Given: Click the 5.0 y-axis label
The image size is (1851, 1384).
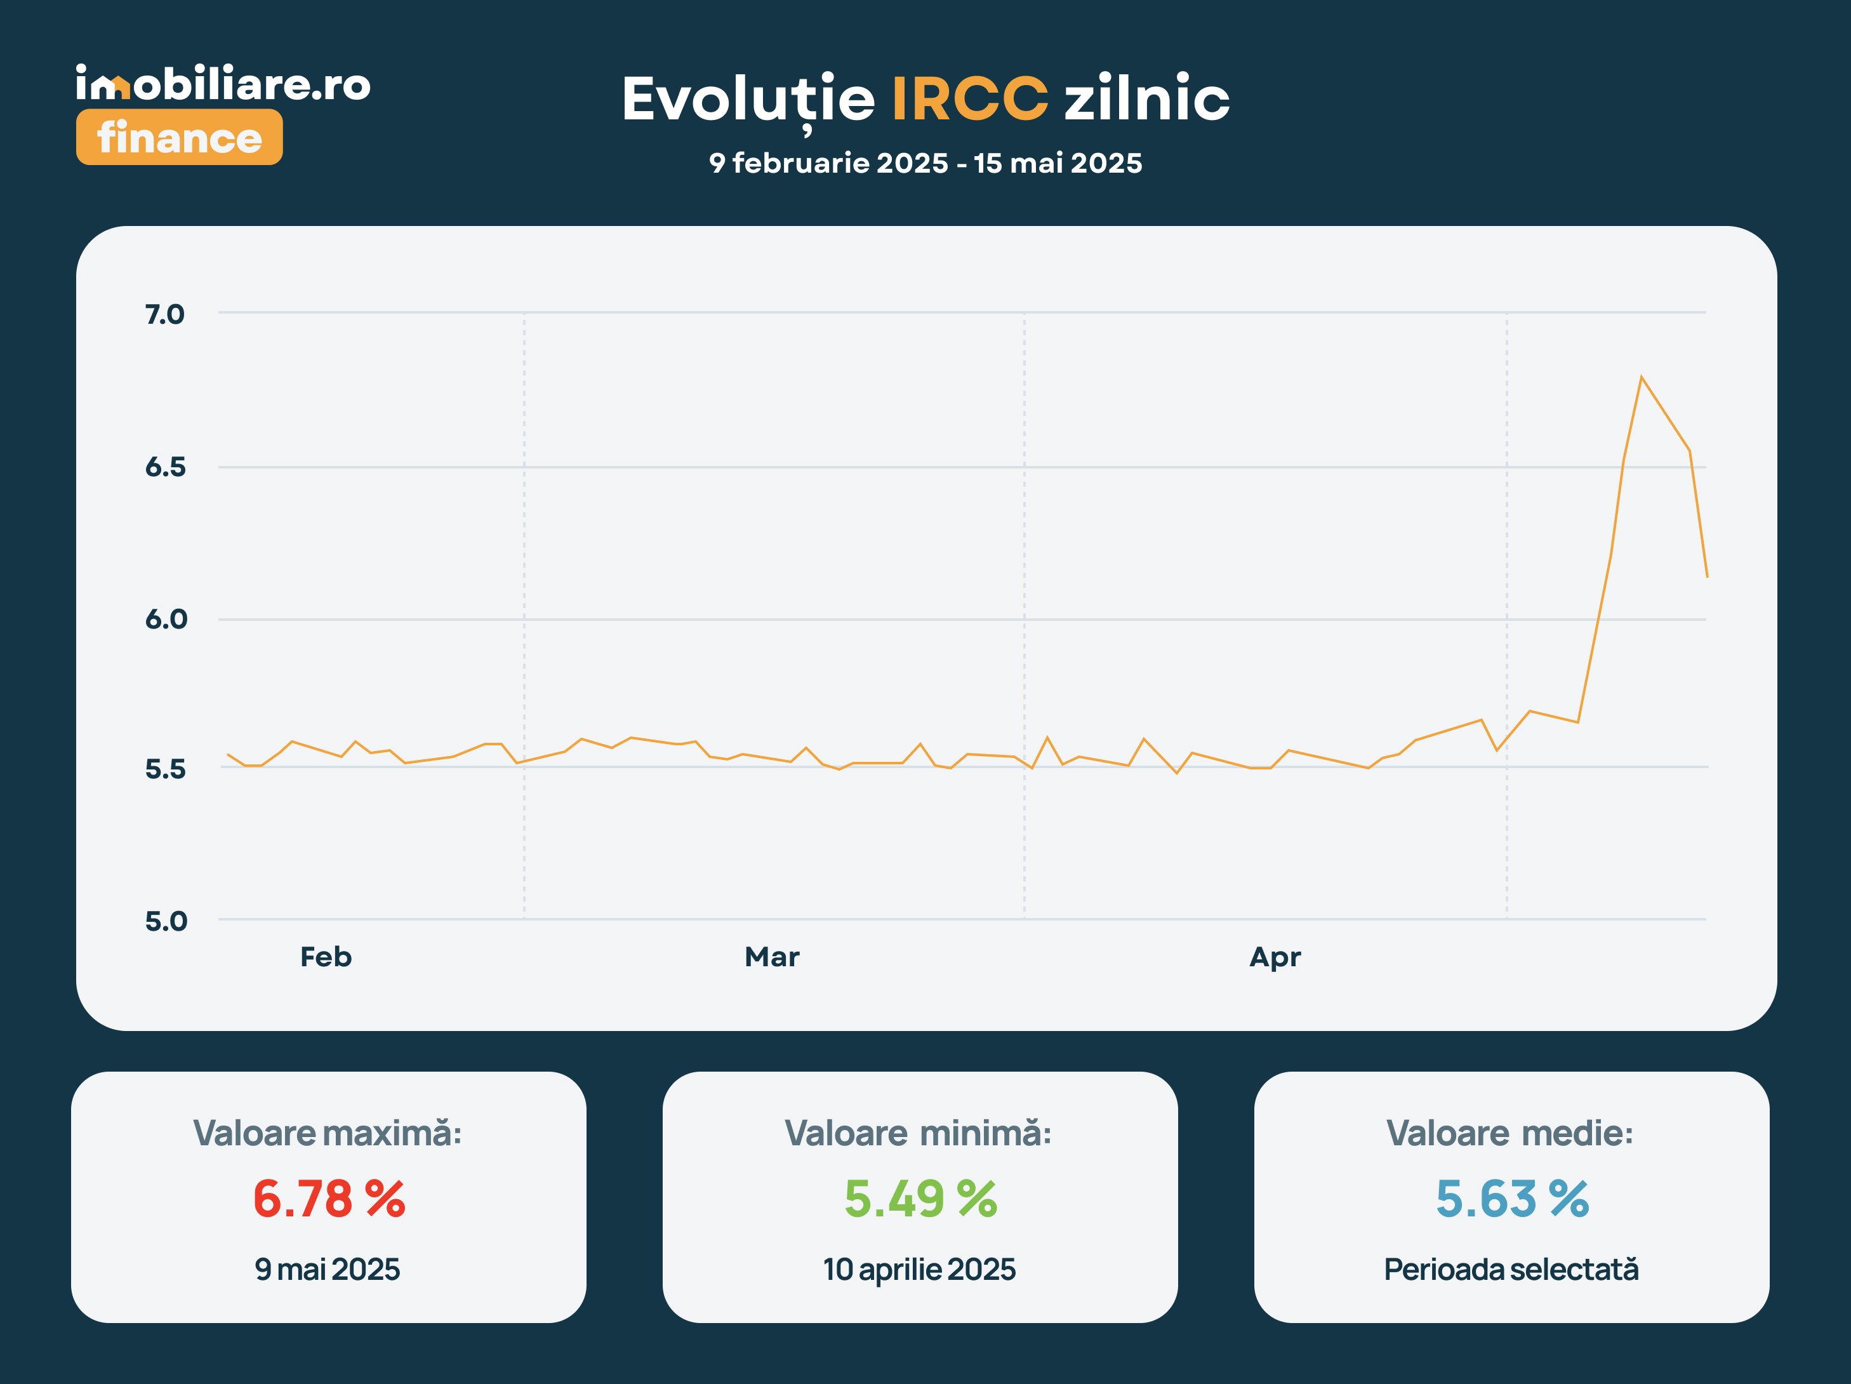Looking at the screenshot, I should tap(166, 921).
